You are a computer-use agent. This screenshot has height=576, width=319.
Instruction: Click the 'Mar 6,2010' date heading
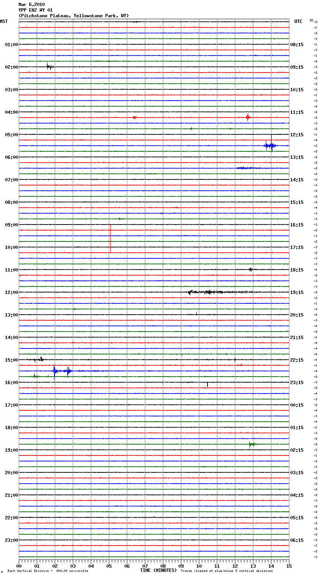[32, 5]
